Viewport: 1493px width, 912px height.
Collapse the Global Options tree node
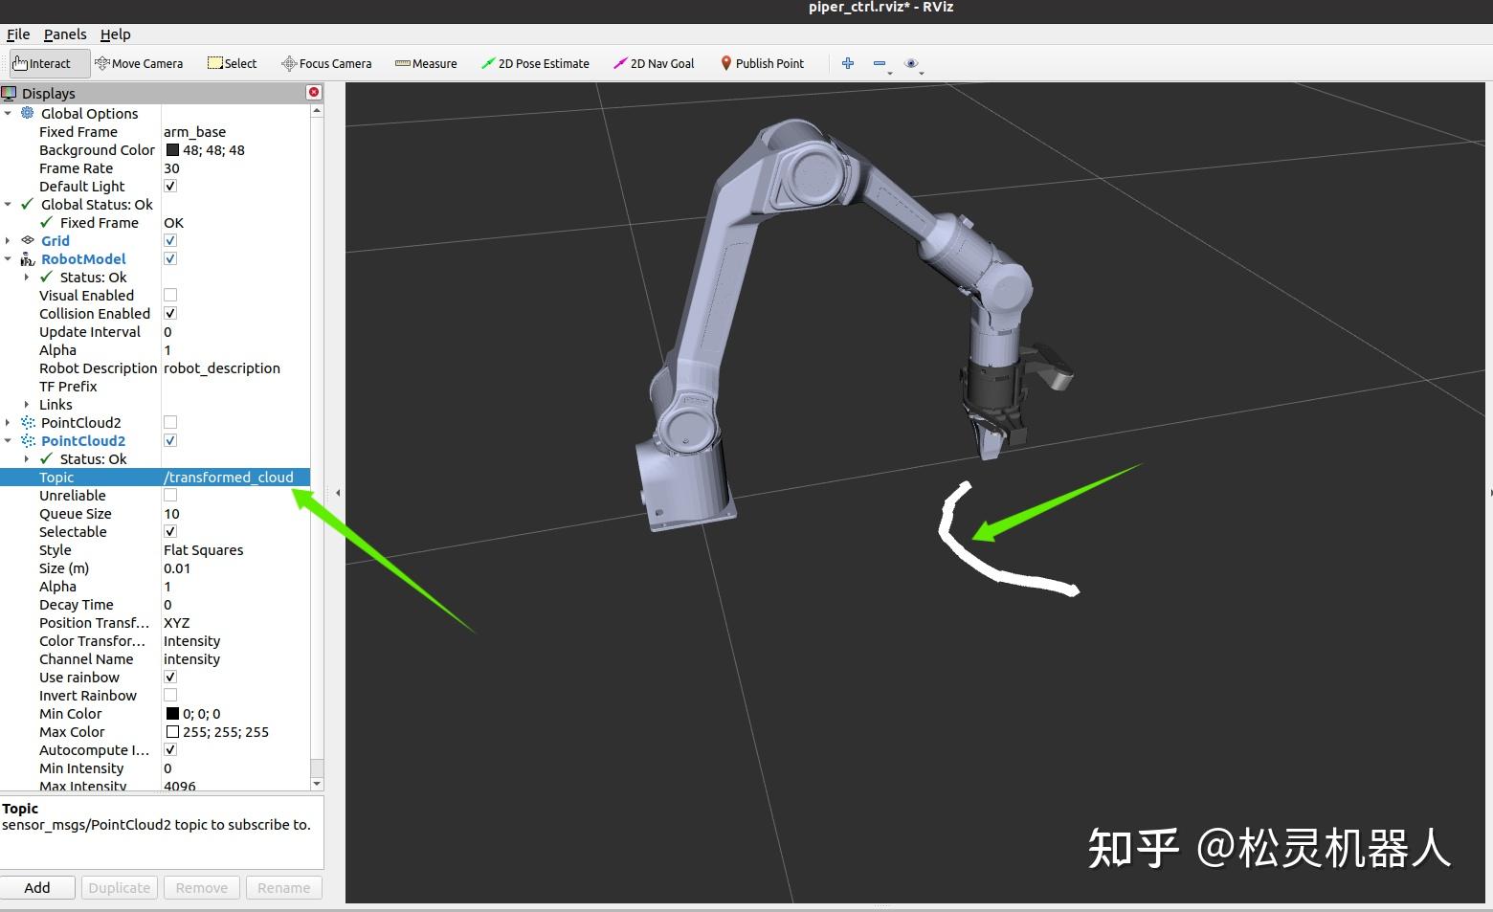click(x=8, y=113)
